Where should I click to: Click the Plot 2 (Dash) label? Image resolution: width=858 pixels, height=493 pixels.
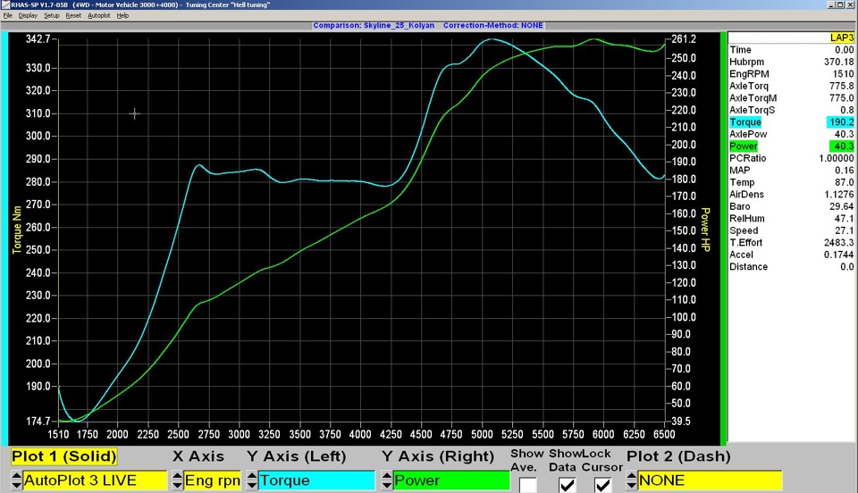[678, 456]
